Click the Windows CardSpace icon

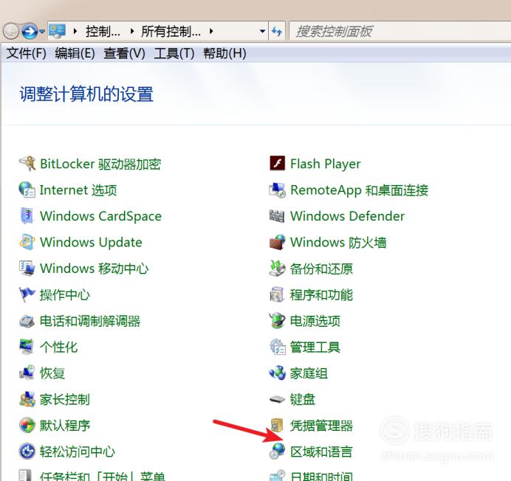point(27,216)
